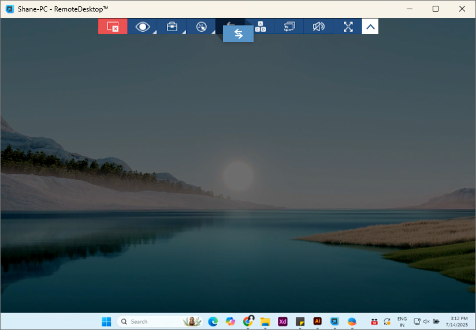
Task: Open Chrome from the remote taskbar
Action: point(248,321)
